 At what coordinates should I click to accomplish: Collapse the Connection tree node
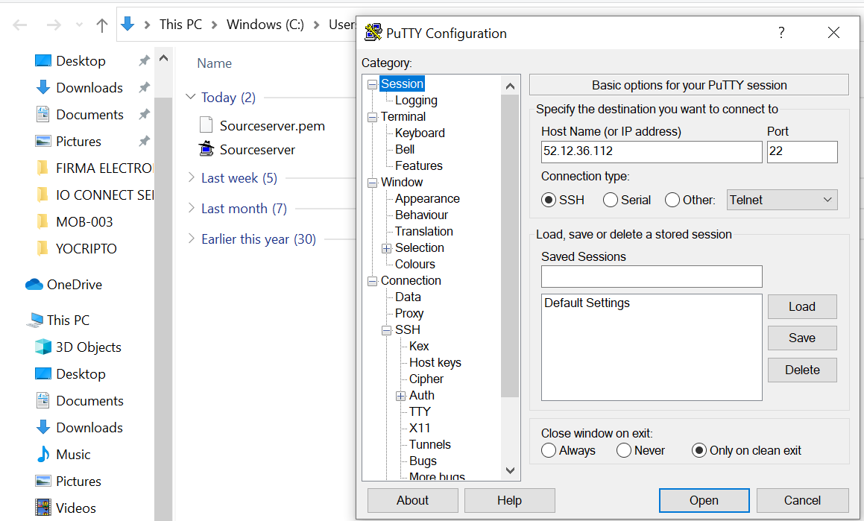373,281
